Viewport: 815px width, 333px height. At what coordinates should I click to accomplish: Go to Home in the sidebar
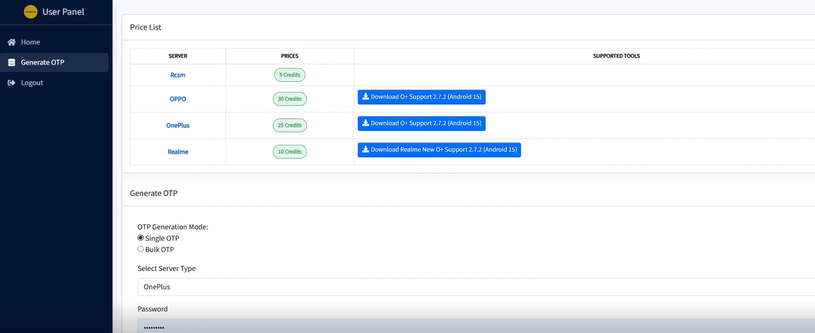click(x=54, y=42)
